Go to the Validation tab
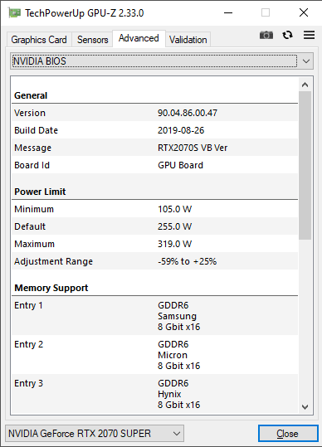322x447 pixels. [188, 40]
